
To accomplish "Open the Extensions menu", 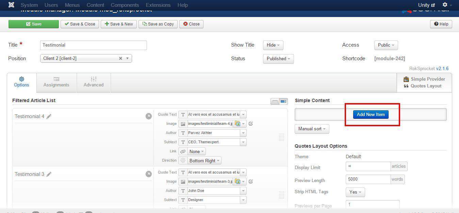I will 158,5.
